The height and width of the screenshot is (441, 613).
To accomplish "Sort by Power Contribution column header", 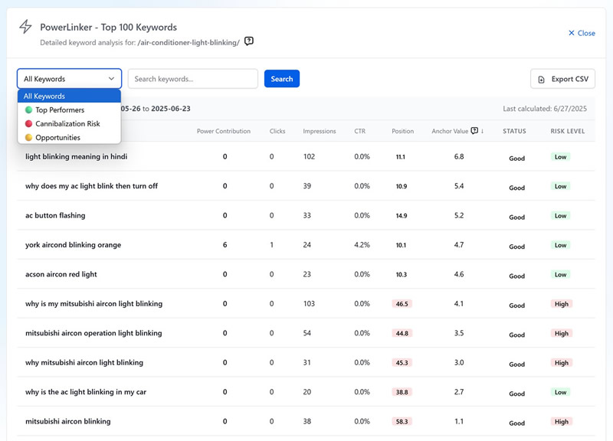I will point(224,131).
